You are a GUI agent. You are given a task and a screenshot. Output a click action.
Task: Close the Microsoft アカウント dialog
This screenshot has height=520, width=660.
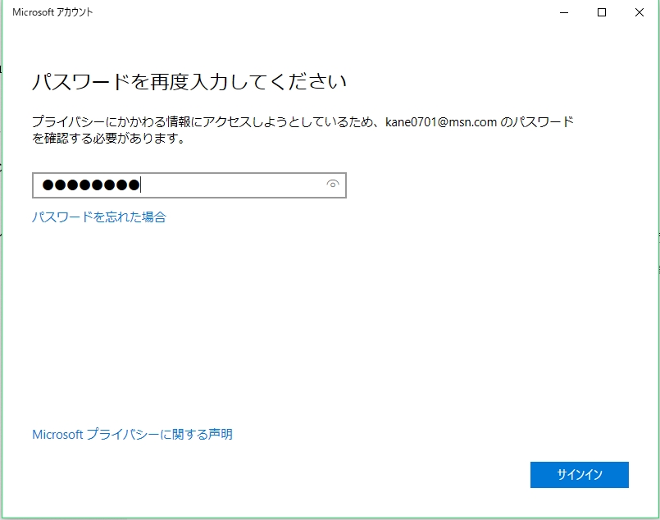point(639,12)
